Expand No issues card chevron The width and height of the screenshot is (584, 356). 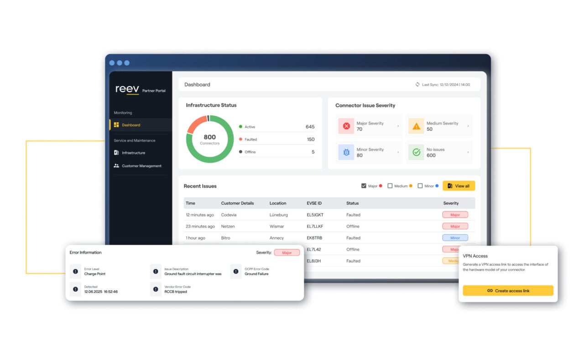click(468, 152)
